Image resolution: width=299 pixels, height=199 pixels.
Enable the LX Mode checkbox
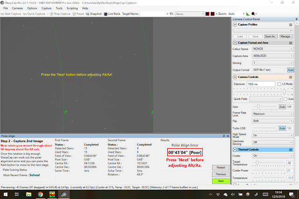[279, 84]
